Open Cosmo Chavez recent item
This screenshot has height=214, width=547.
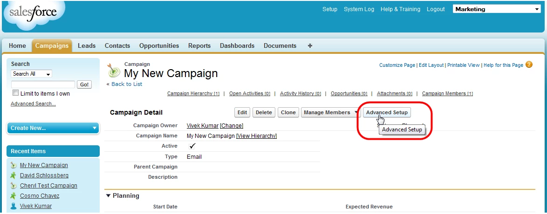pos(40,195)
